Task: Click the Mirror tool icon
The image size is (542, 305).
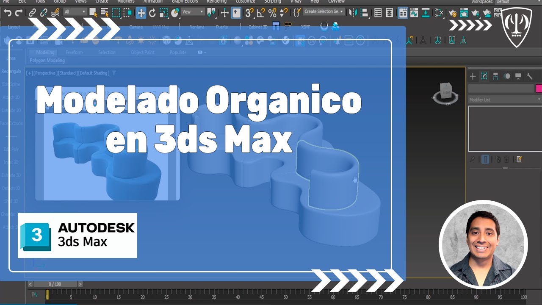Action: [352, 13]
